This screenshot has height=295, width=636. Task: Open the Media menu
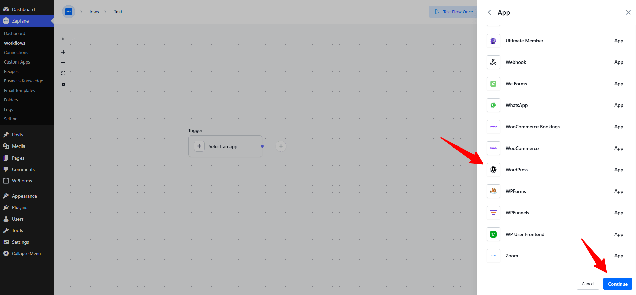click(x=27, y=146)
